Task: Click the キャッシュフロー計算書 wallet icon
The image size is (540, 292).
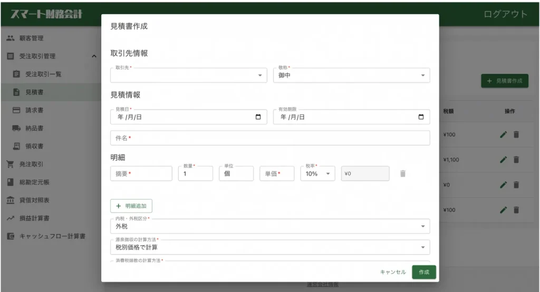Action: coord(11,236)
